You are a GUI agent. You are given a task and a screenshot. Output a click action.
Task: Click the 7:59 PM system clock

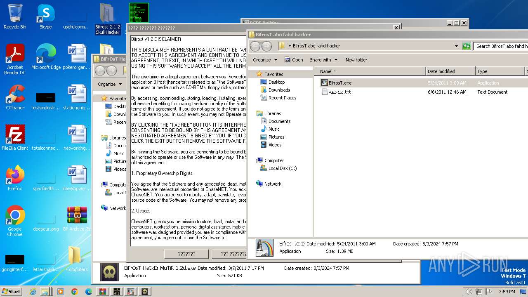(506, 292)
